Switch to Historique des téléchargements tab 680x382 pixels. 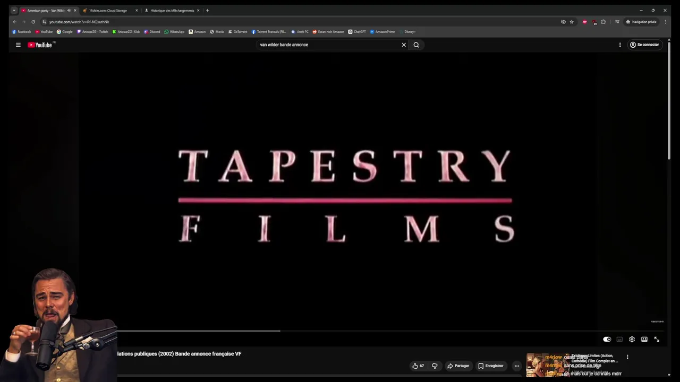point(172,11)
